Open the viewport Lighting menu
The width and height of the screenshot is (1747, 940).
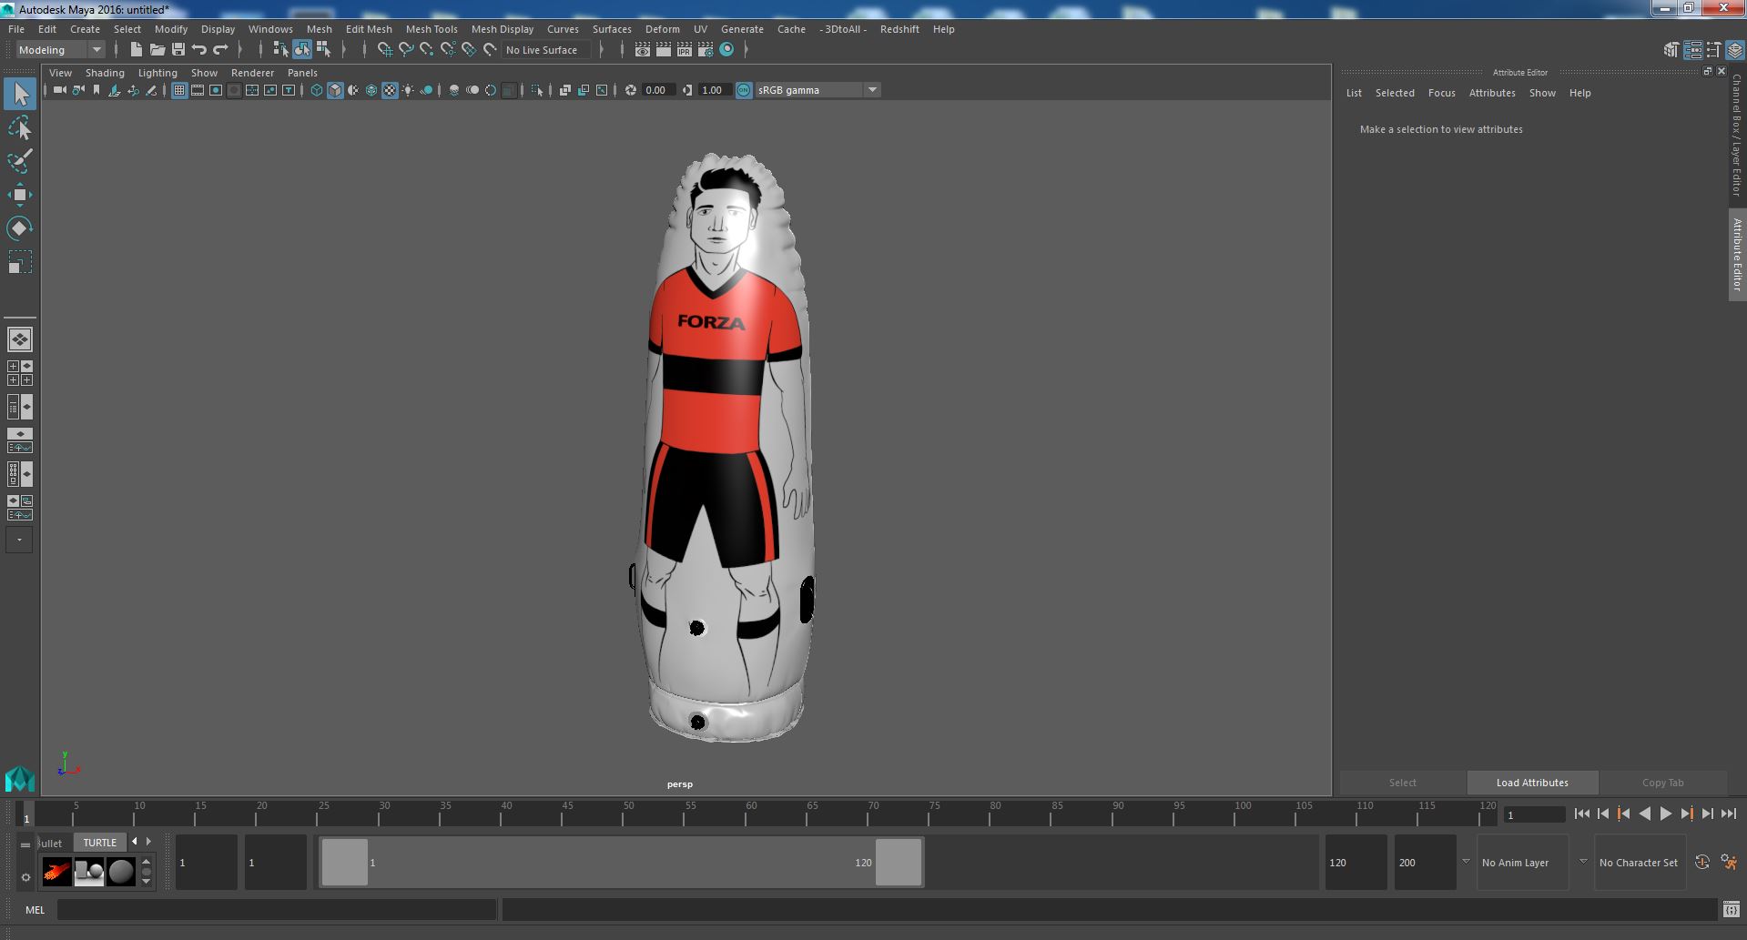pos(157,73)
